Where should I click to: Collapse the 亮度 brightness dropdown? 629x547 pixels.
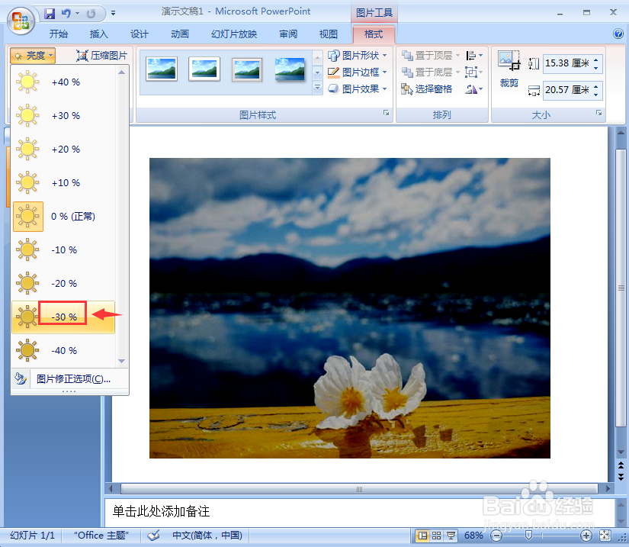[33, 56]
